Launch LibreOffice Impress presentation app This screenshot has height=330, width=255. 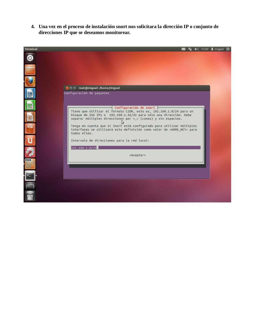[30, 117]
